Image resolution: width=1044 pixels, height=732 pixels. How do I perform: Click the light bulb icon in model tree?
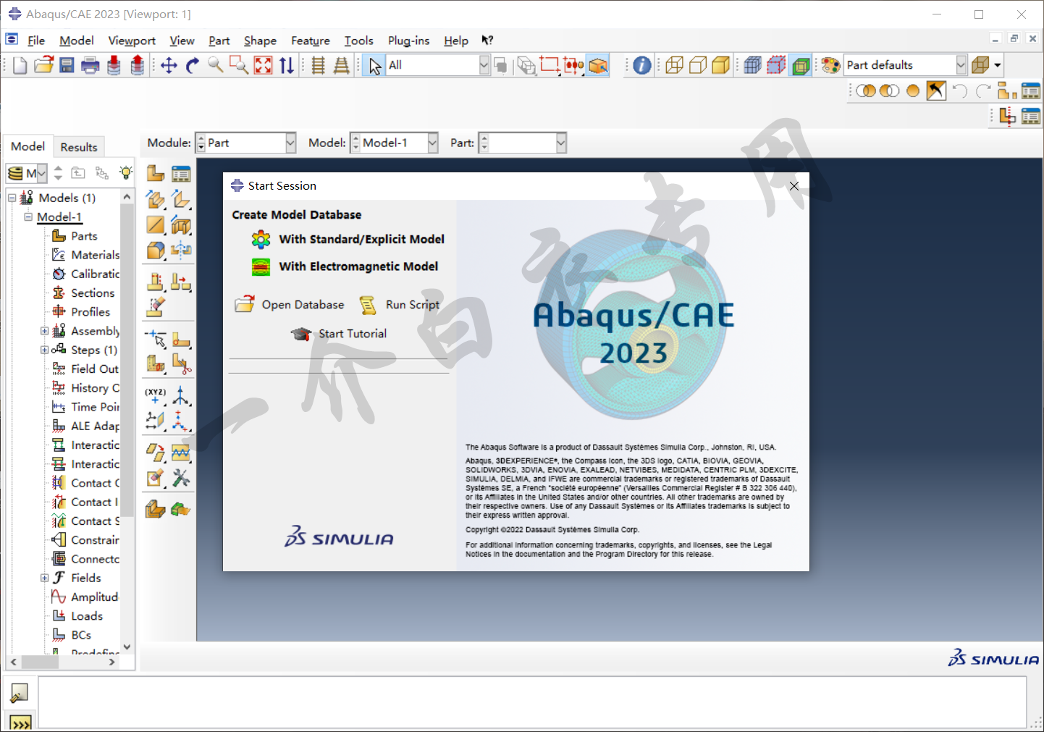[x=126, y=173]
